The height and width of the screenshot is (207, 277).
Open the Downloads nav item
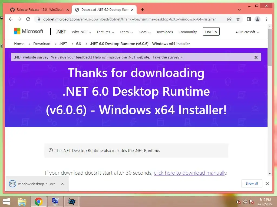click(x=164, y=32)
